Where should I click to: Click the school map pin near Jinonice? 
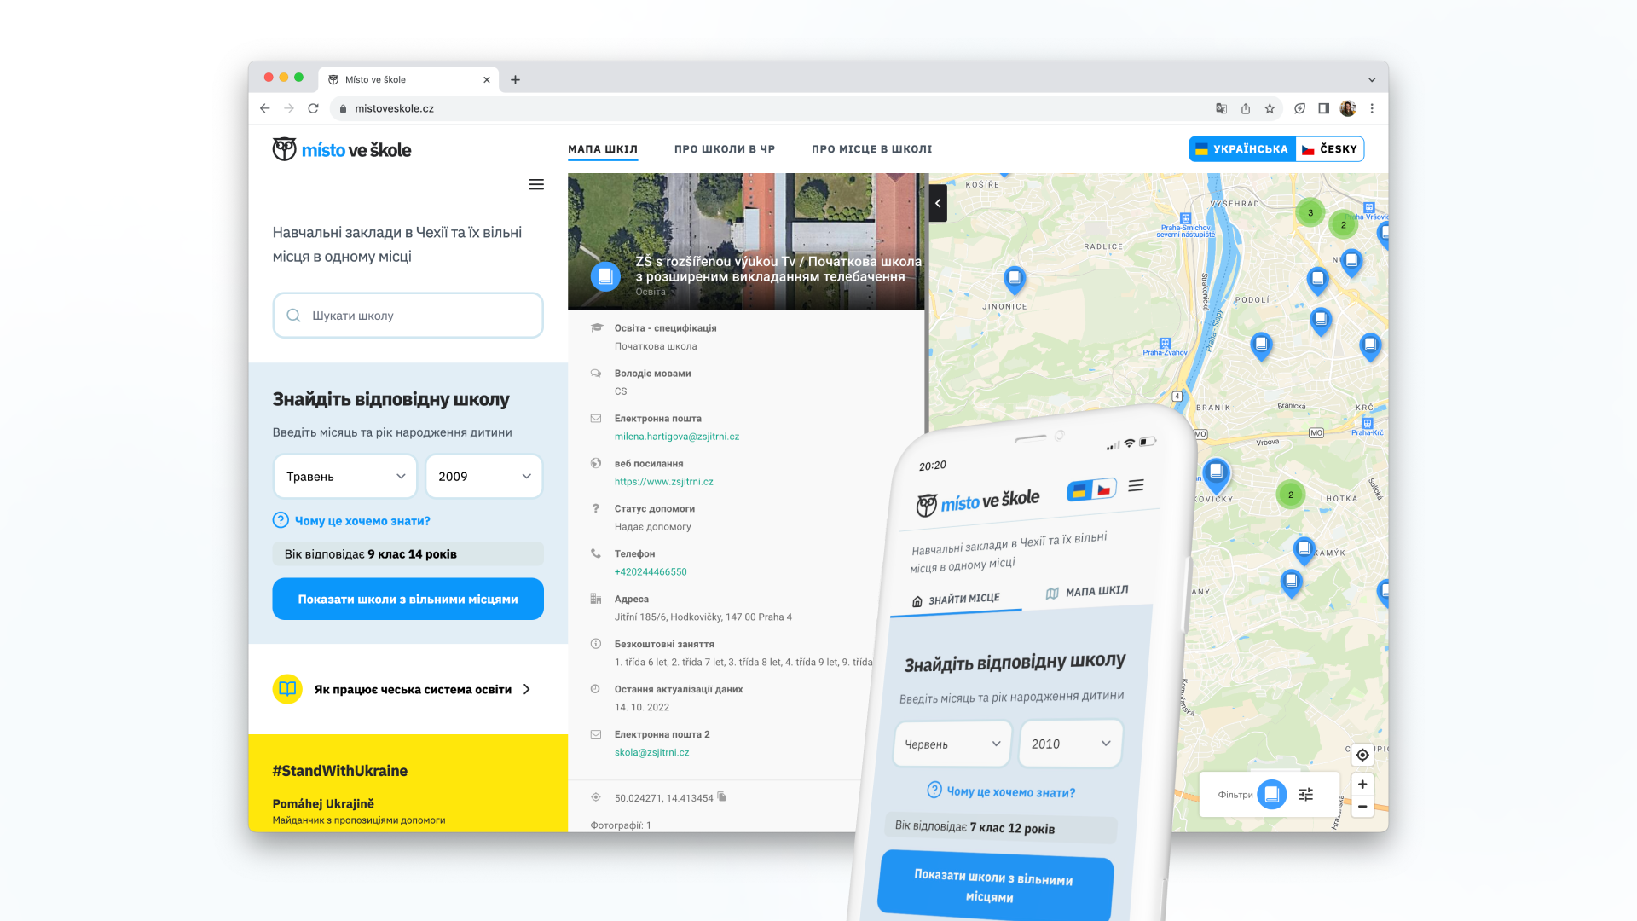[x=1015, y=279]
